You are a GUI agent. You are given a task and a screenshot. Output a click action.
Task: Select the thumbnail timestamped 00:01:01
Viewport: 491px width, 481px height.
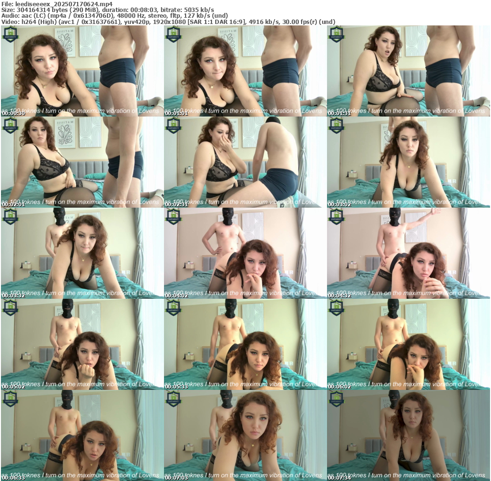pyautogui.click(x=245, y=70)
